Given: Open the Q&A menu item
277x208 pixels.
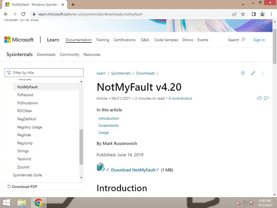Looking at the screenshot, I should [x=145, y=40].
